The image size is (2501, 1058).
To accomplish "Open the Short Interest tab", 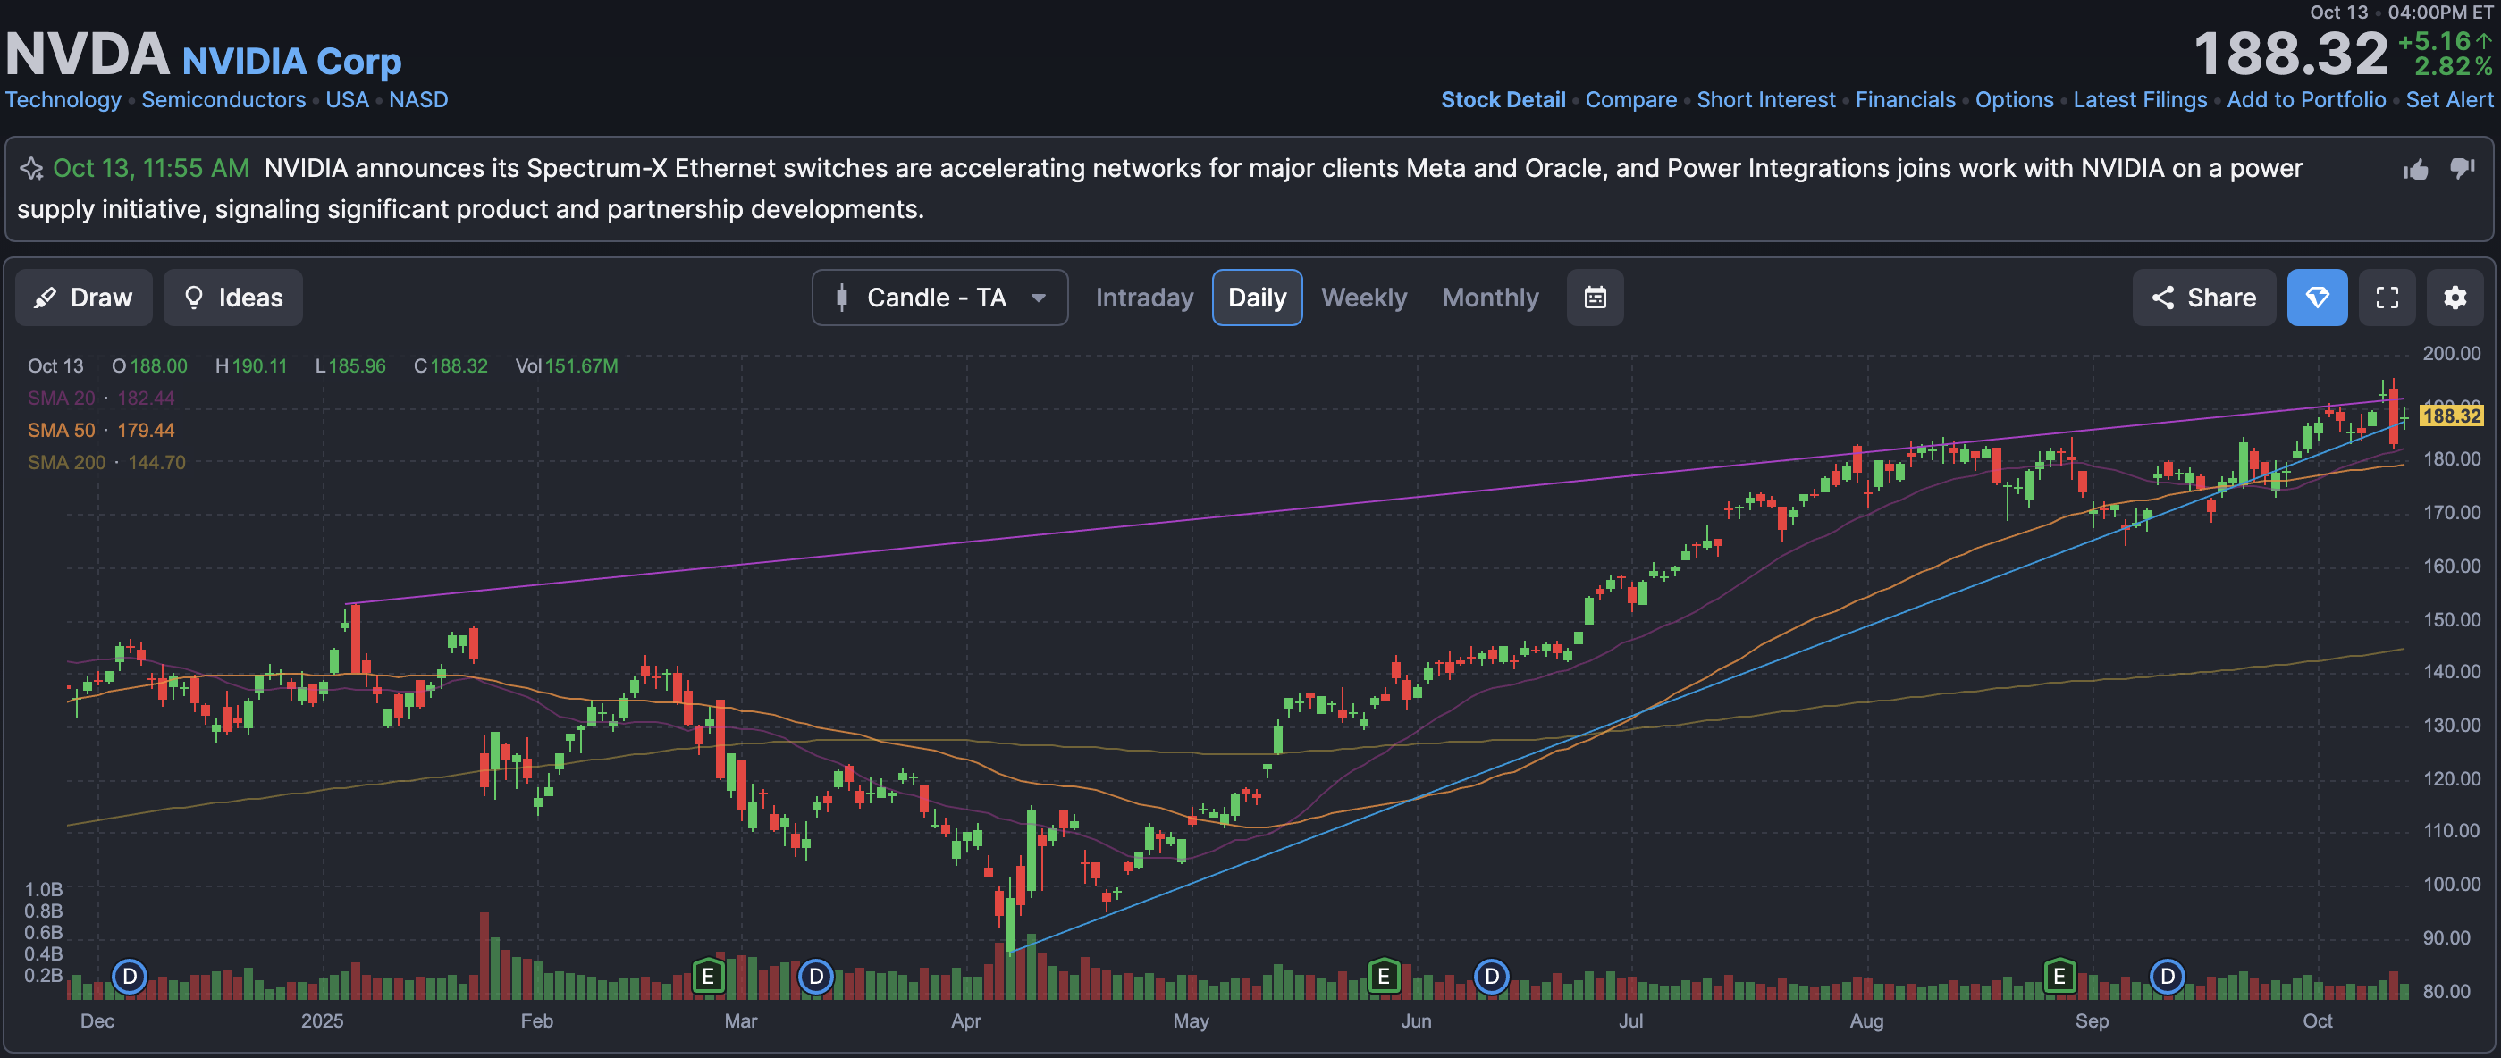I will tap(1765, 100).
